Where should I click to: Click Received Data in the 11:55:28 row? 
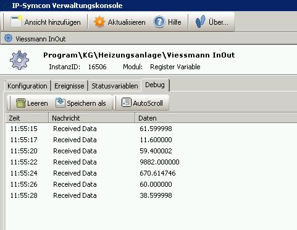[x=75, y=195]
